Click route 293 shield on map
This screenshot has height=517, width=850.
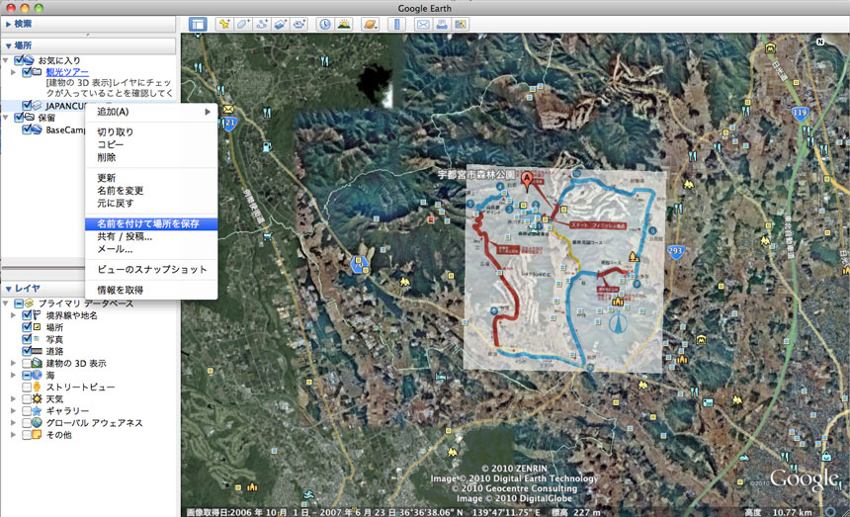675,251
